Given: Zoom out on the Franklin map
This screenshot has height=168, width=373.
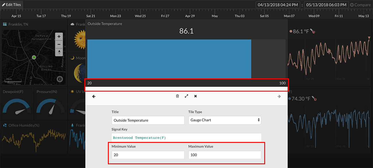Looking at the screenshot, I should pyautogui.click(x=59, y=44).
